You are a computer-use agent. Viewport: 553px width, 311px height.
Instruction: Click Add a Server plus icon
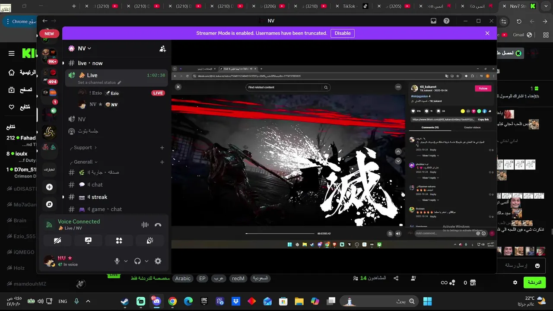click(x=49, y=187)
